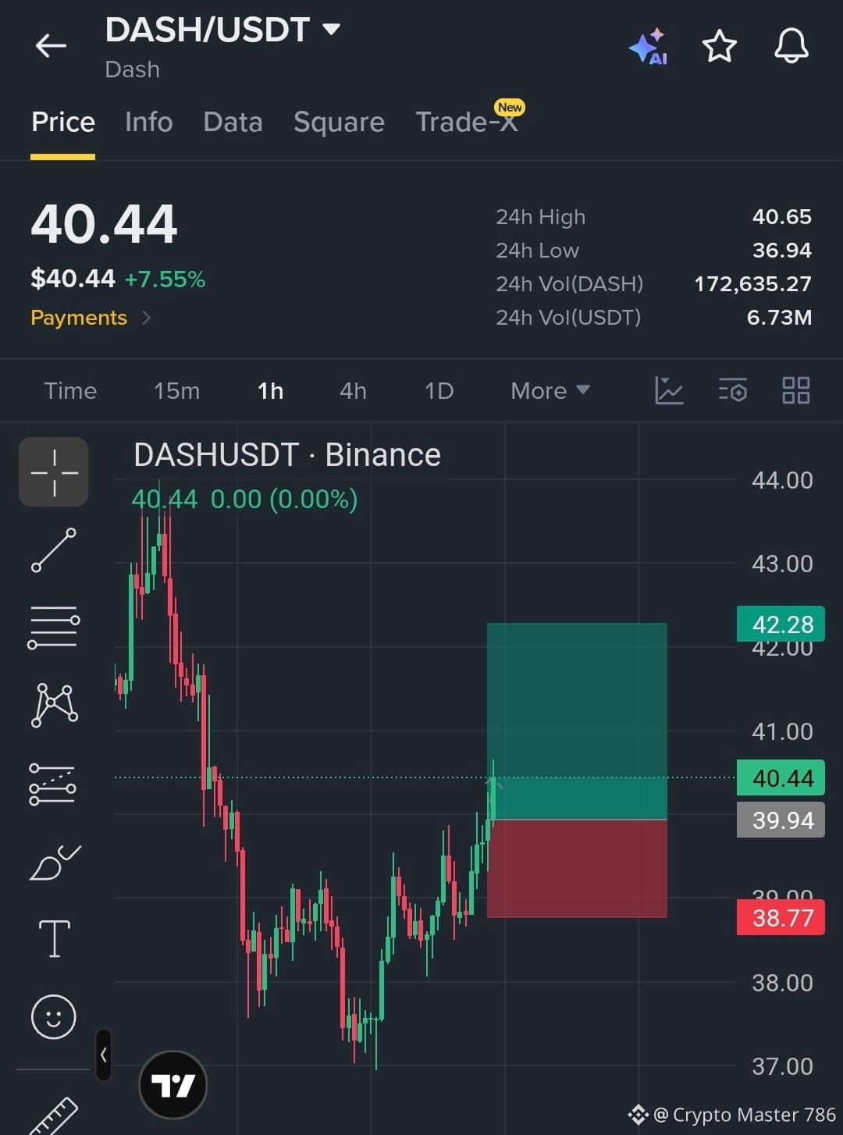Select the long position forecasting tool

[53, 784]
